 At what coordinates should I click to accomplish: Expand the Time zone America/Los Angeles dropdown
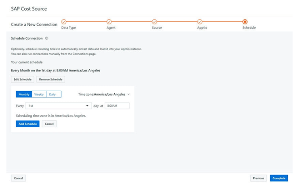point(104,95)
